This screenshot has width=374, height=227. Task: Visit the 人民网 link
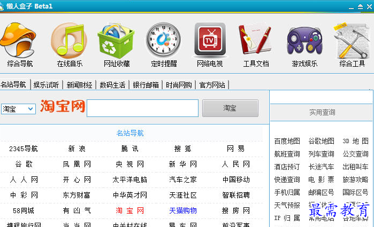tap(235, 164)
